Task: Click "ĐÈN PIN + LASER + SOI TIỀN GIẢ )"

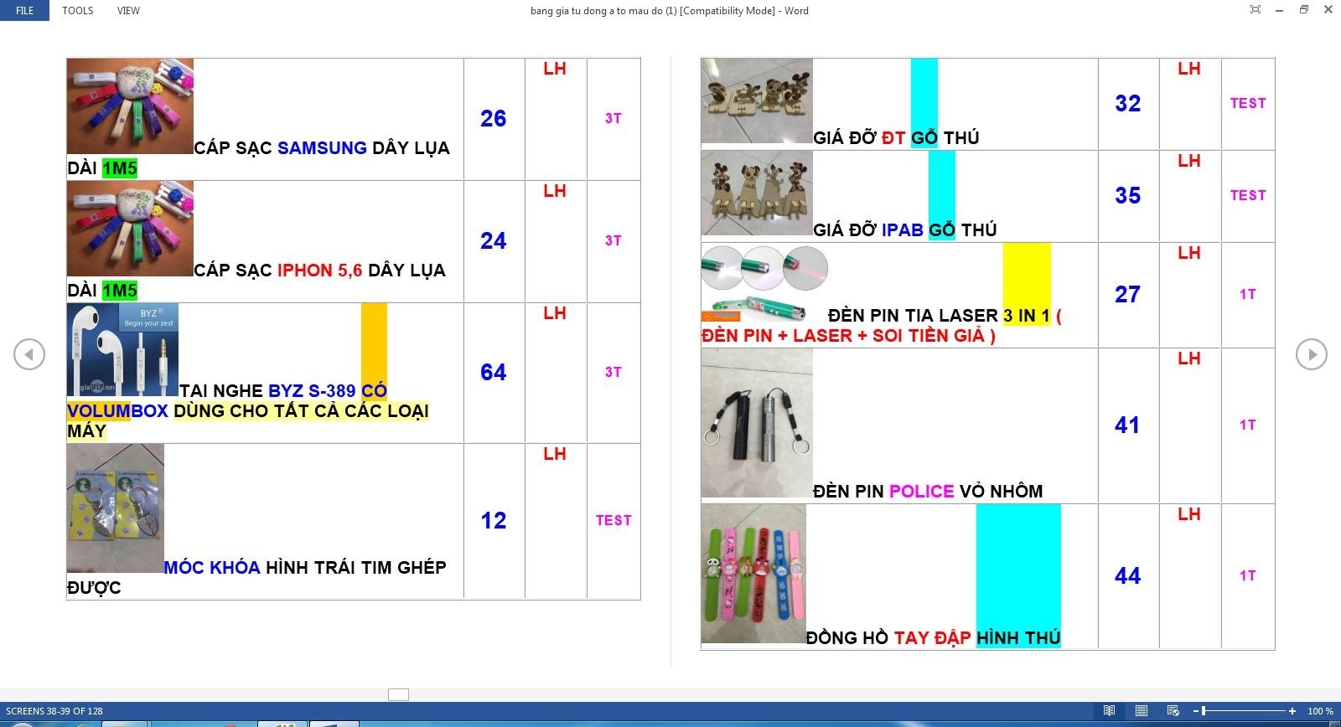Action: [848, 336]
